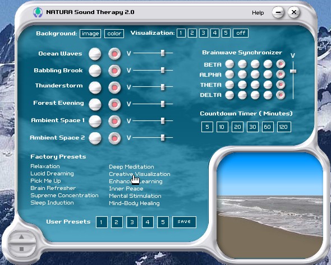Select second DELTA brainwave button
331x265 pixels.
point(242,95)
